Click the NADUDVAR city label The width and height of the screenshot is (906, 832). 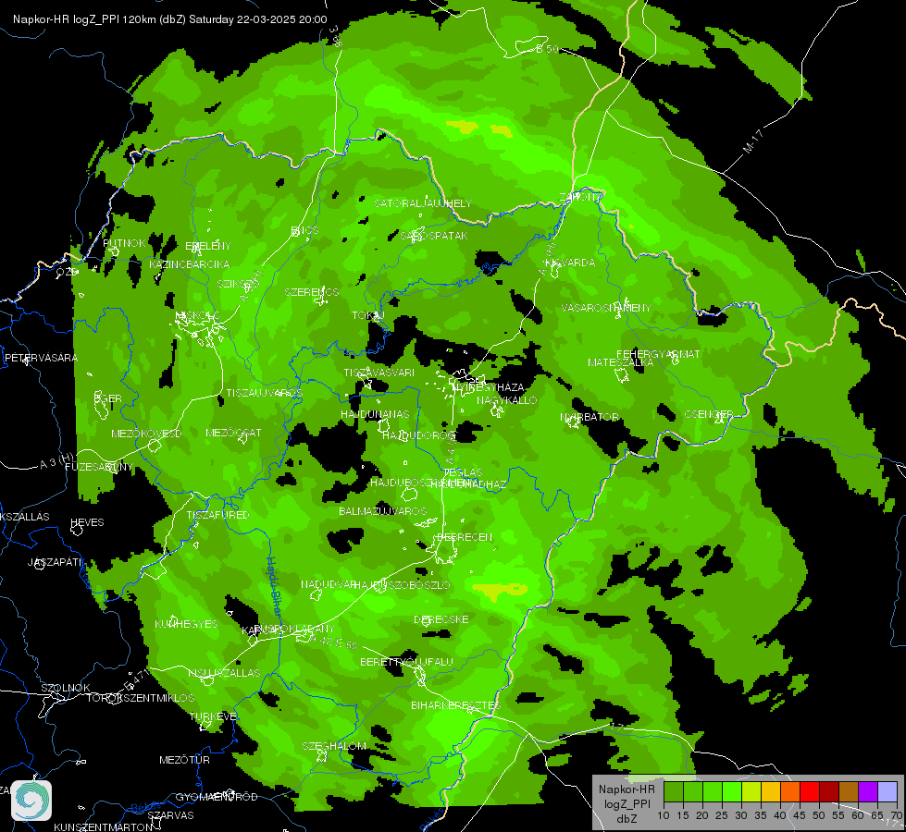329,585
